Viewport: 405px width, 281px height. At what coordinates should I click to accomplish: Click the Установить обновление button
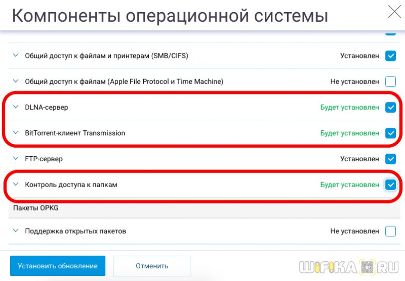[58, 266]
